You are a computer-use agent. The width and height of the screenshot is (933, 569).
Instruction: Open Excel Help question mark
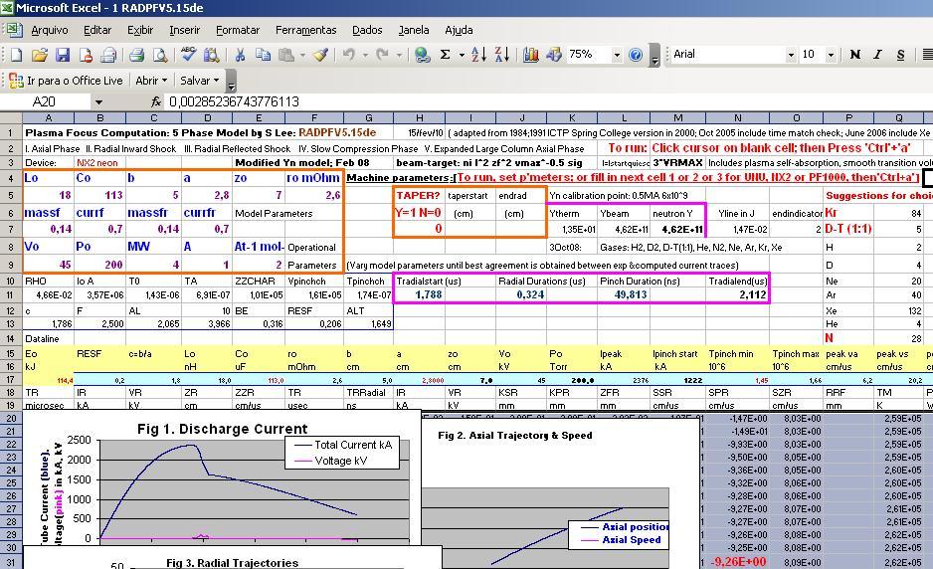[636, 55]
